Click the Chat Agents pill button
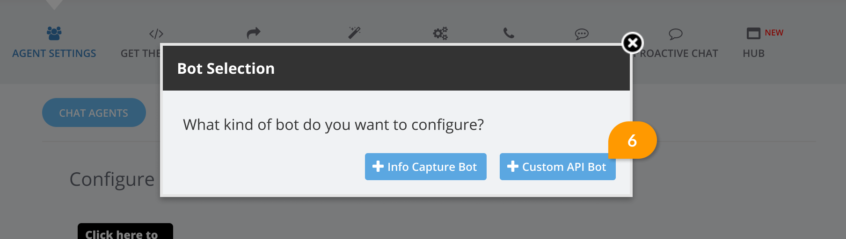 coord(94,112)
